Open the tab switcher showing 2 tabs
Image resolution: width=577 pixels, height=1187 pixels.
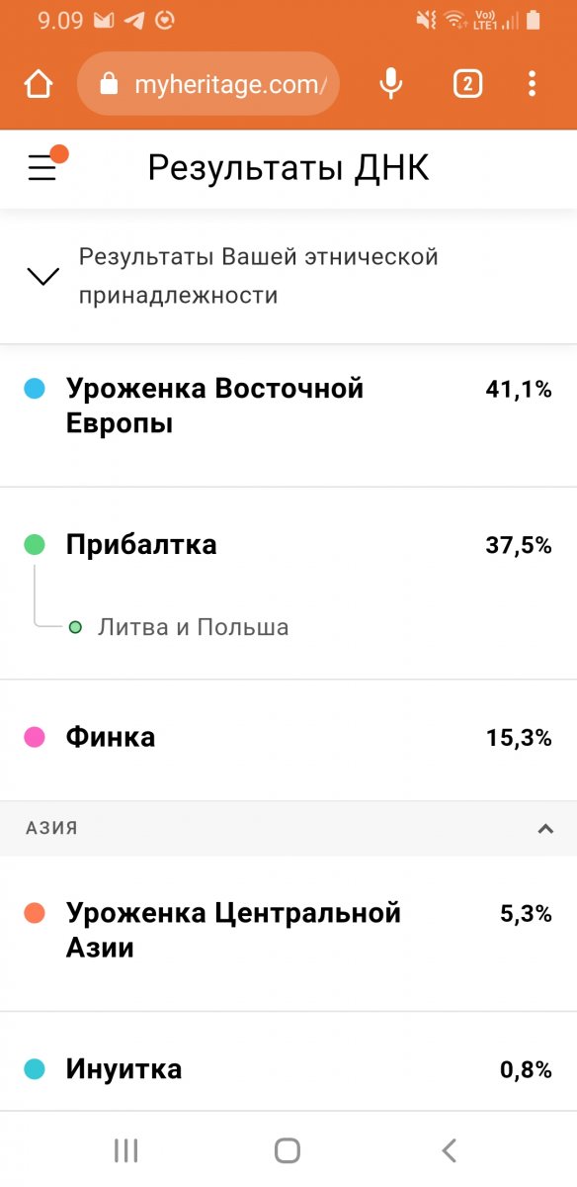click(467, 84)
